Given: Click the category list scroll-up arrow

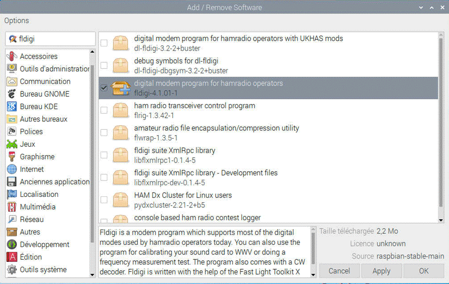Looking at the screenshot, I should pyautogui.click(x=92, y=52).
